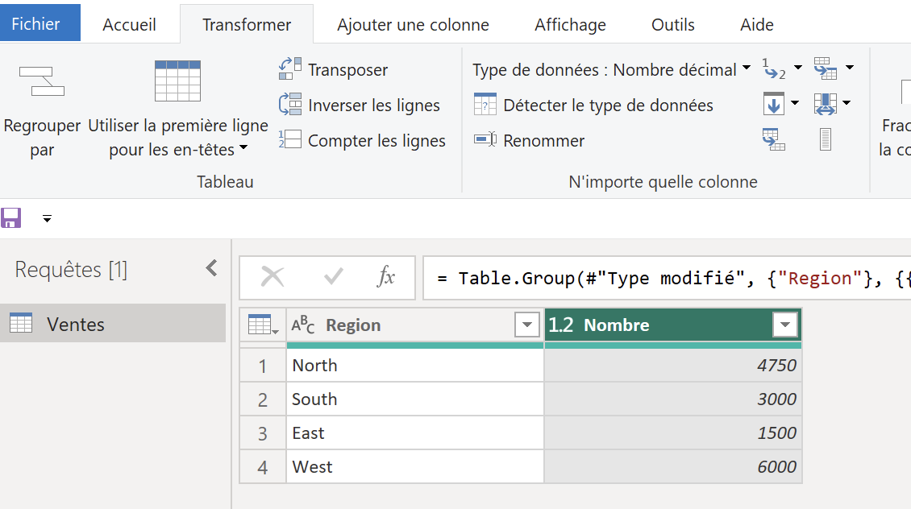The width and height of the screenshot is (911, 509).
Task: Expand the en-têtes dropdown arrow
Action: pyautogui.click(x=243, y=148)
